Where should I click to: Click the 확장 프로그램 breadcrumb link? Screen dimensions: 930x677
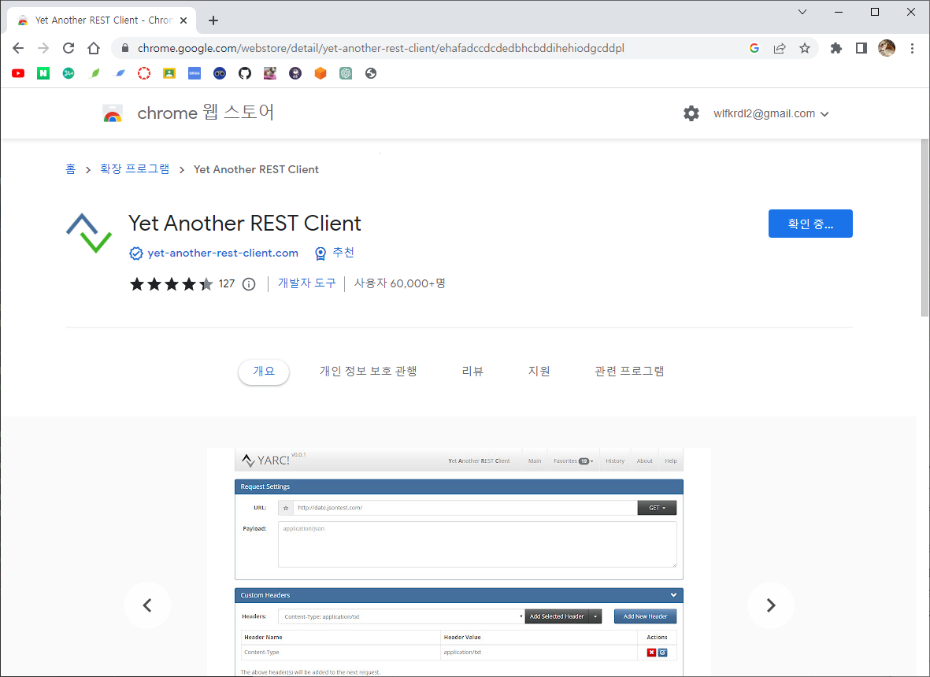135,169
